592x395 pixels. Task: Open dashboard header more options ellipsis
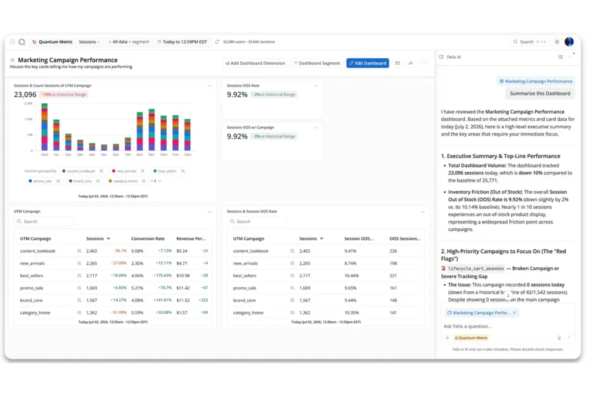click(x=424, y=63)
